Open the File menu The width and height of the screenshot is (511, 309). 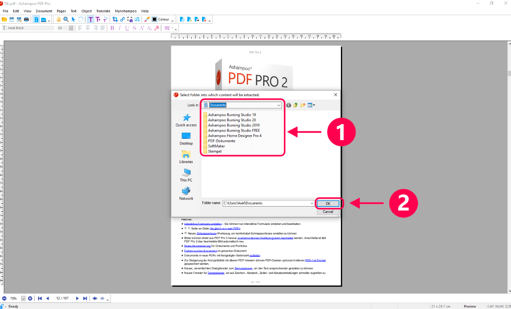pos(6,11)
